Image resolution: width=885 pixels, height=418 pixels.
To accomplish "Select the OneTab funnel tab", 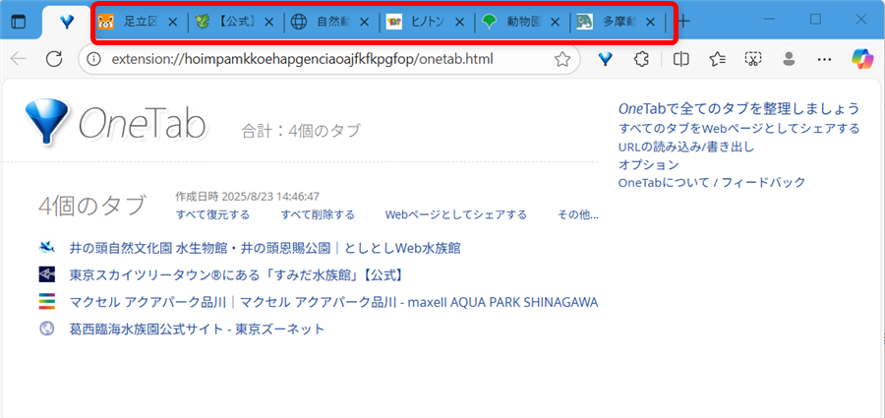I will pos(68,22).
